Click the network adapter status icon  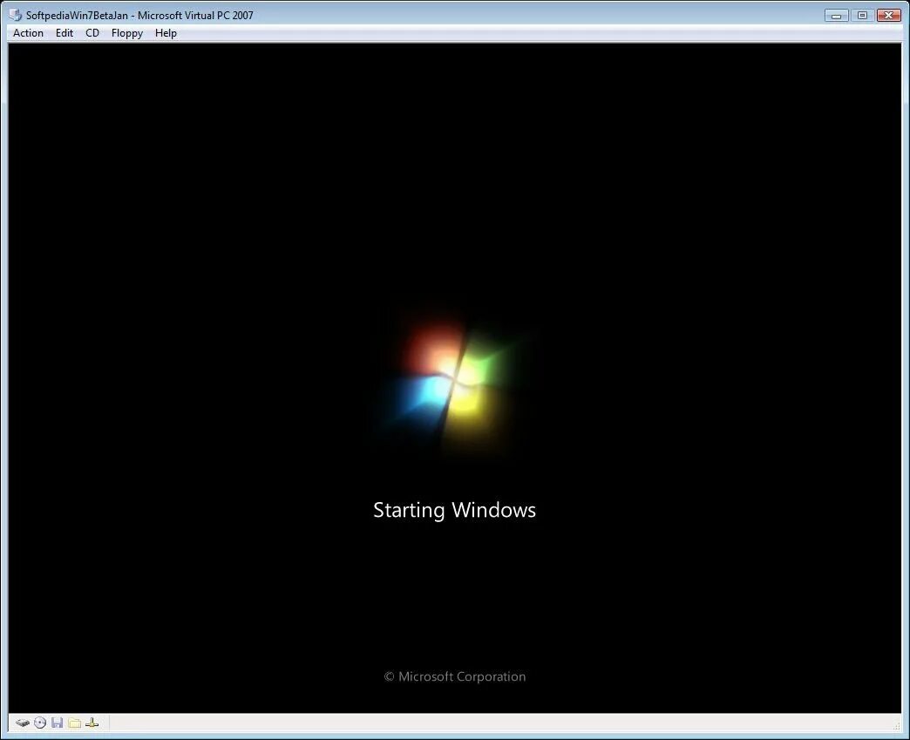pos(92,723)
